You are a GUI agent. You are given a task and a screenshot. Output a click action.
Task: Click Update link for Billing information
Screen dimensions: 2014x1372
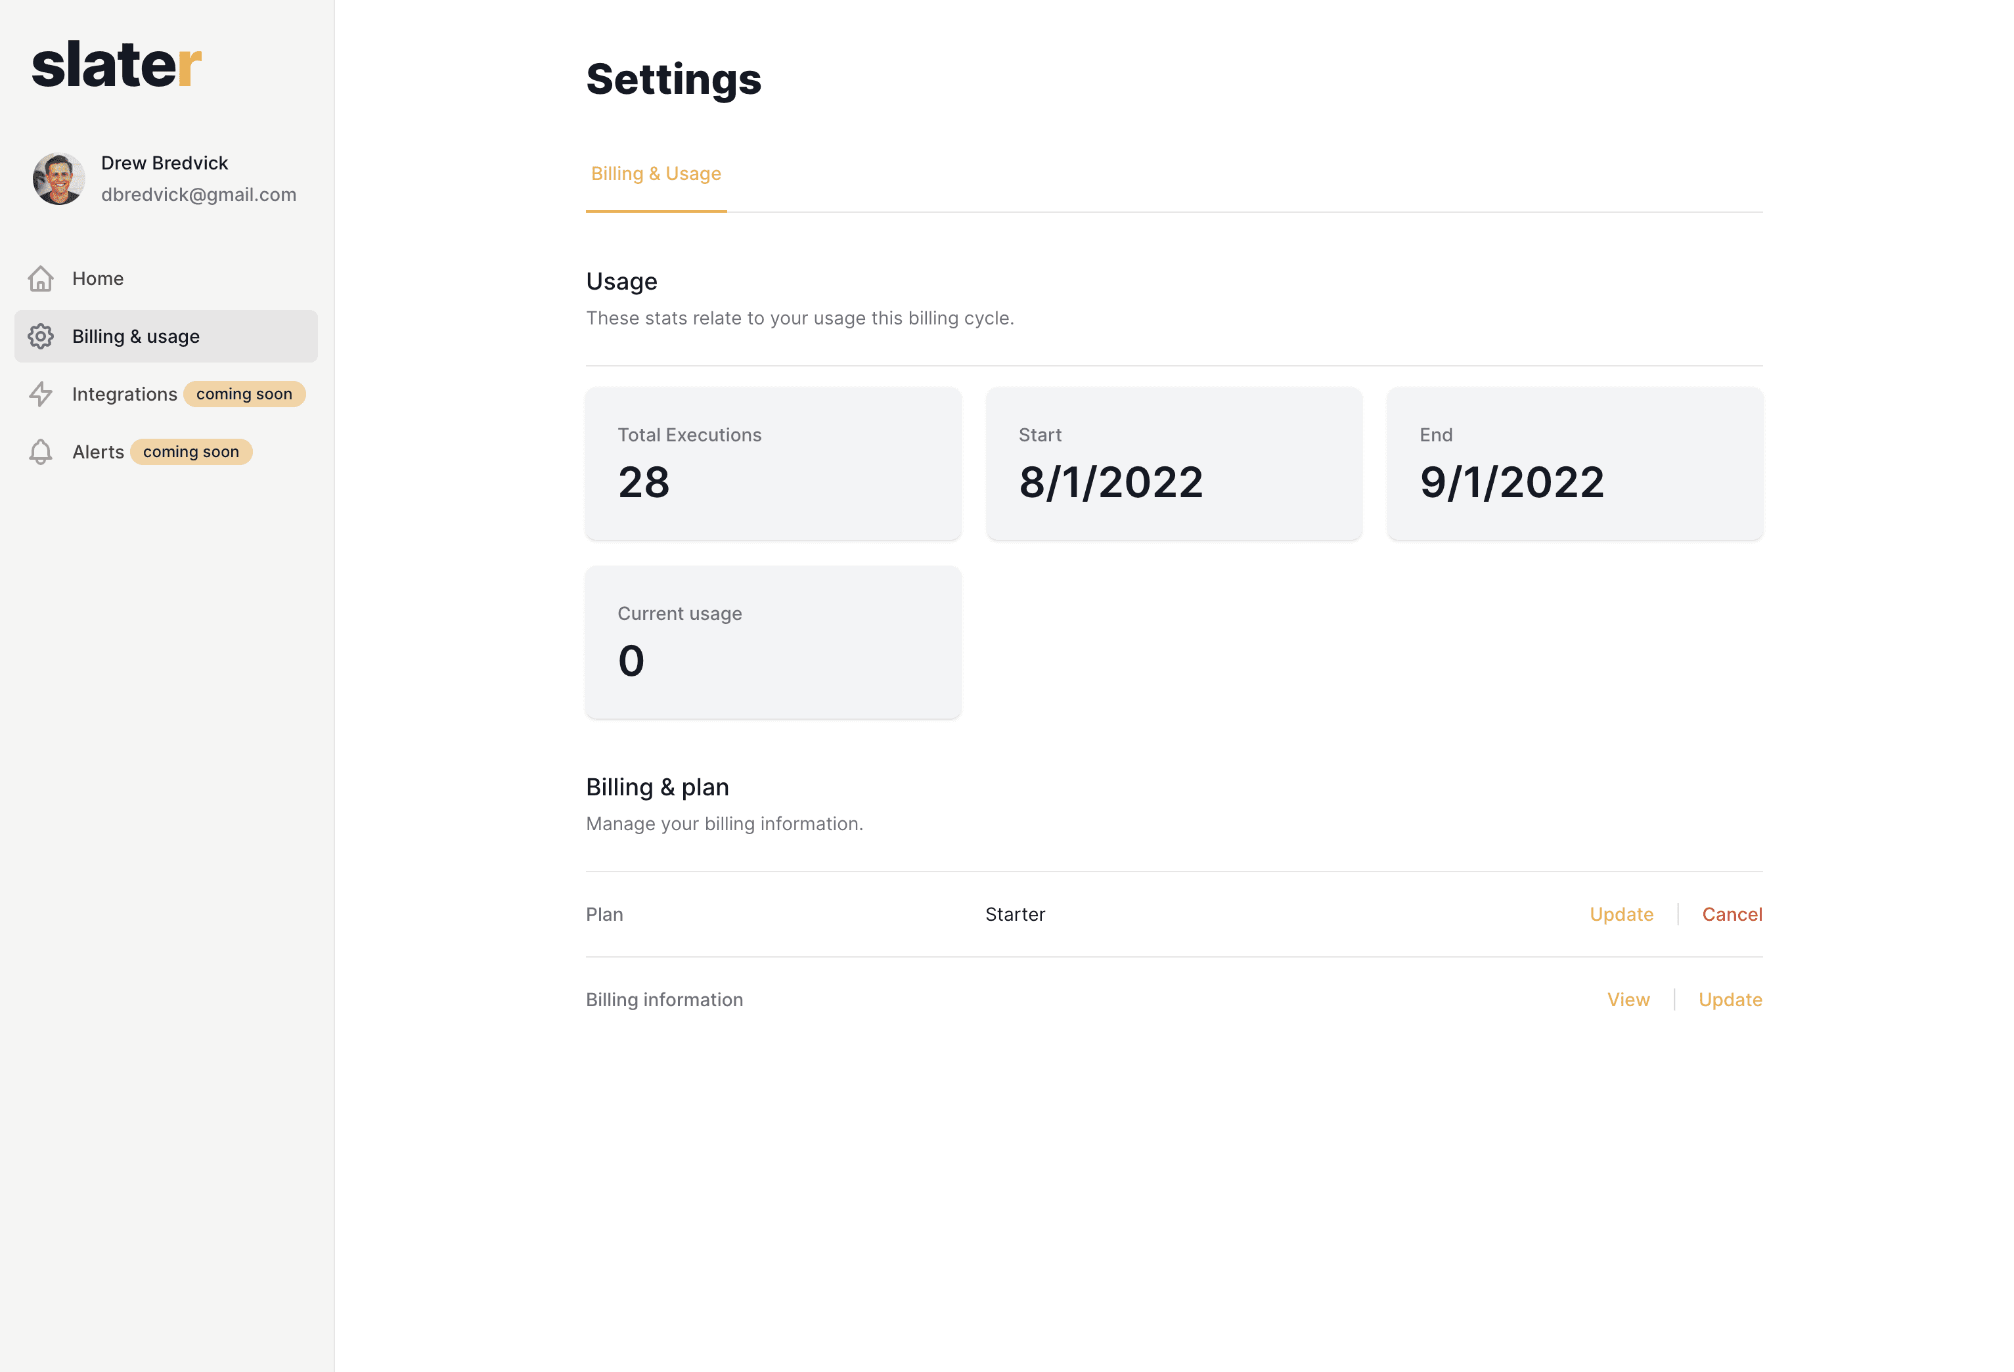[x=1731, y=1000]
